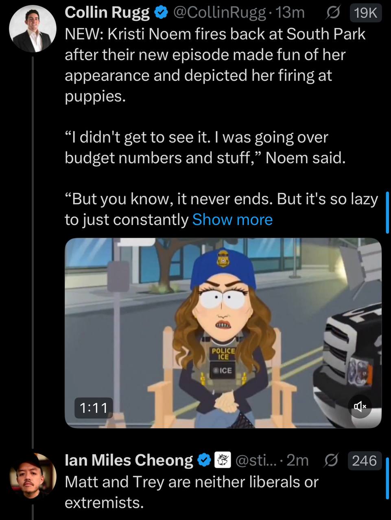391x520 pixels.
Task: Open Ian Miles Cheong's profile picture
Action: pos(33,476)
